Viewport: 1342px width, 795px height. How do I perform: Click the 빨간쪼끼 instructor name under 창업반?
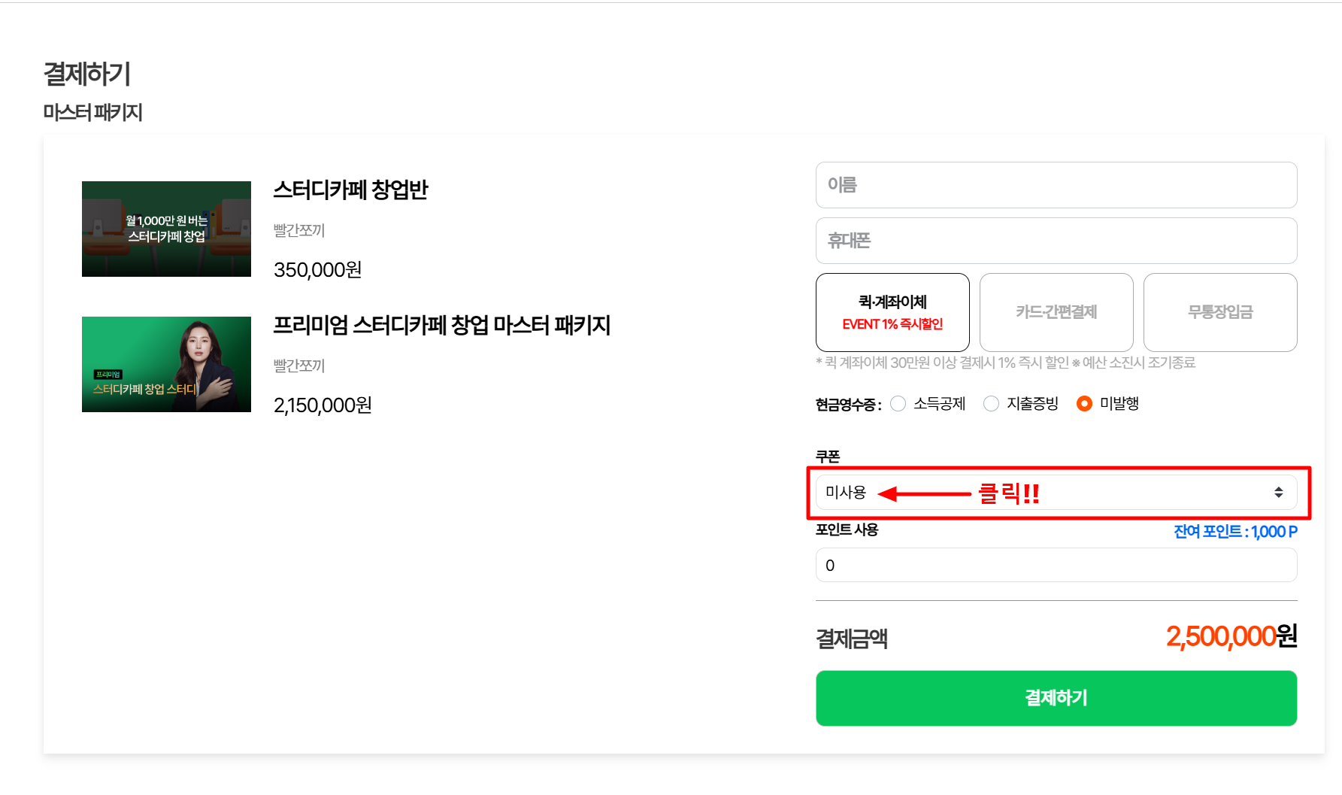pyautogui.click(x=299, y=230)
